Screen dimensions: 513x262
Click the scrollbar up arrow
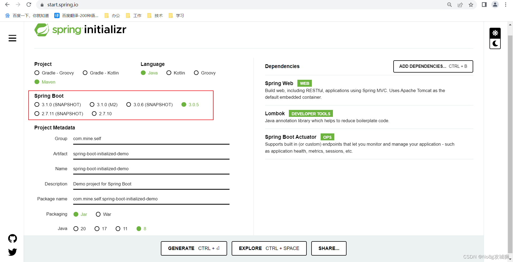[x=510, y=25]
